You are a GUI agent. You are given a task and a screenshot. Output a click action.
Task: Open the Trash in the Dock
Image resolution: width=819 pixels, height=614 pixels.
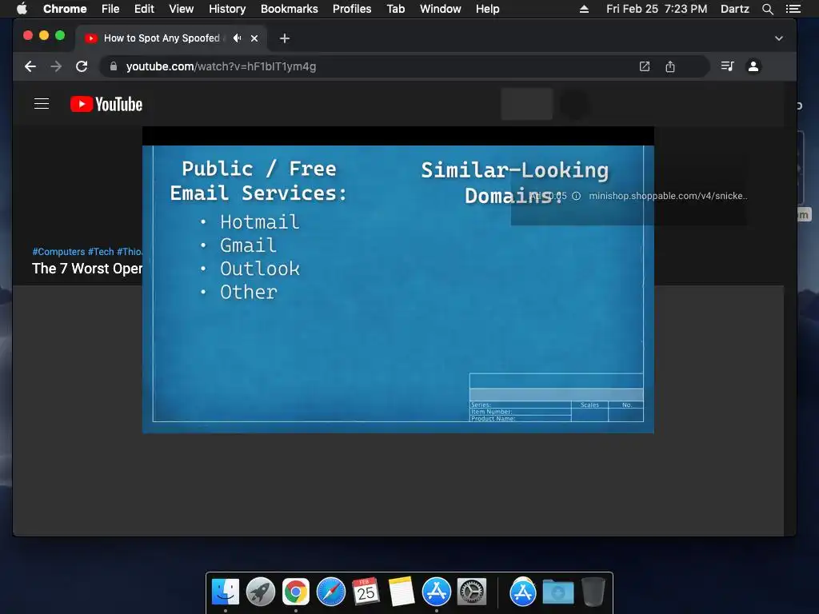[x=593, y=592]
